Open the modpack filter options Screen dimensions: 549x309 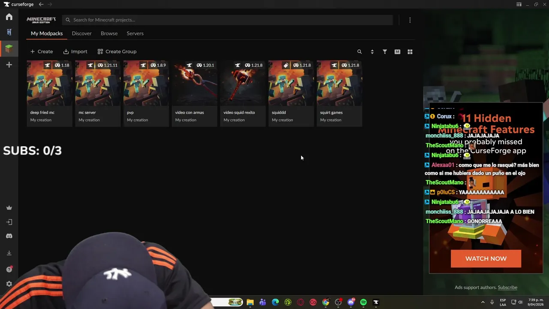pyautogui.click(x=385, y=51)
